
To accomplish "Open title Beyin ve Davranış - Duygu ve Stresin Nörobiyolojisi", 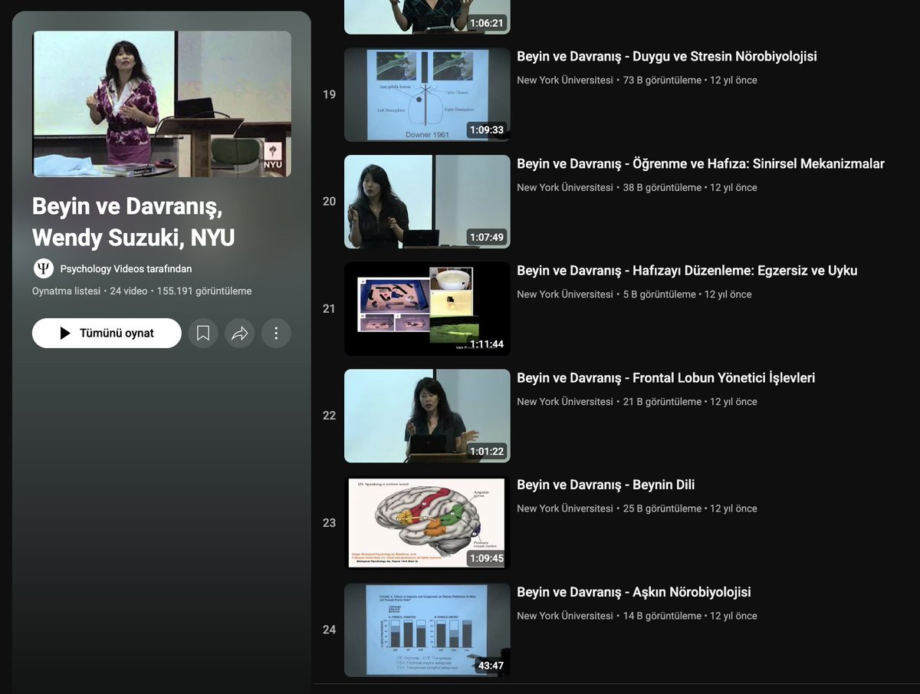I will pos(667,57).
